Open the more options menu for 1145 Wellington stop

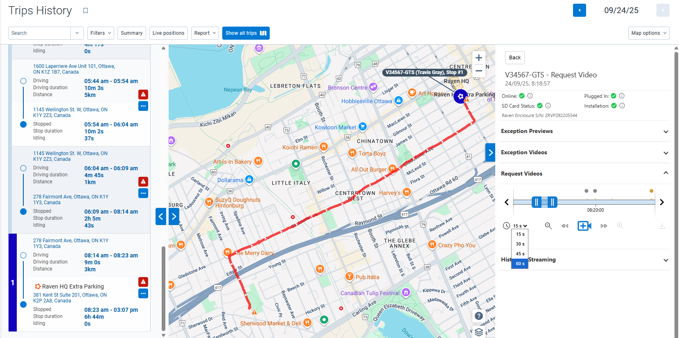[143, 106]
